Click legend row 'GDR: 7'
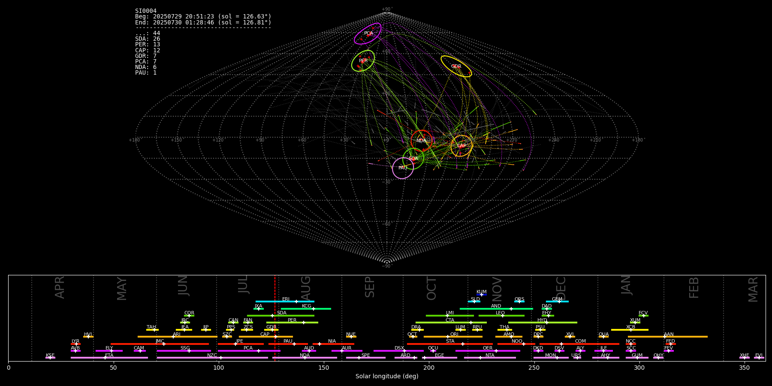 click(146, 56)
